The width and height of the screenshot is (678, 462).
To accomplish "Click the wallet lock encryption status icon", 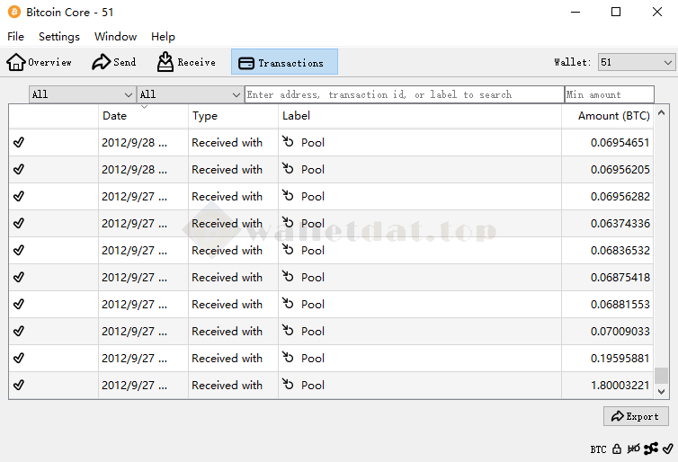I will tap(617, 449).
